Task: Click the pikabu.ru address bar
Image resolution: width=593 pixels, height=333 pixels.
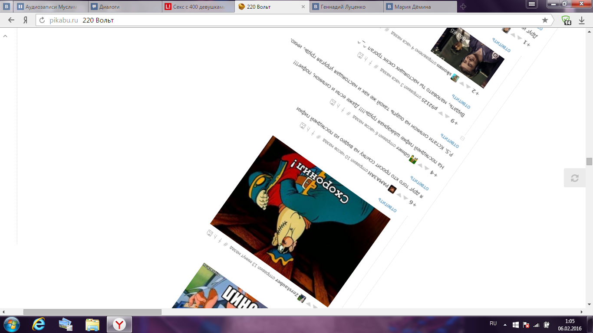Action: click(295, 20)
